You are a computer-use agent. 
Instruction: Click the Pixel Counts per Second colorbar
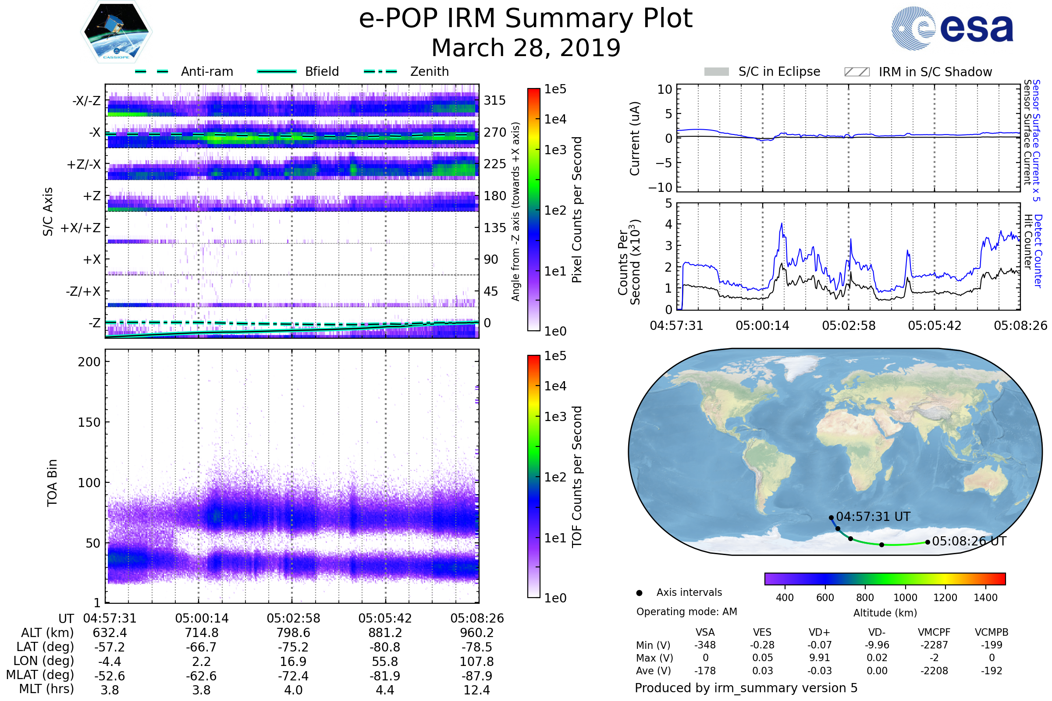point(533,209)
